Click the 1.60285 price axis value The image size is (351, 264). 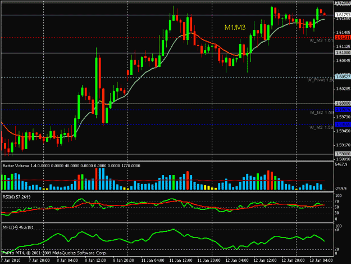pyautogui.click(x=343, y=89)
